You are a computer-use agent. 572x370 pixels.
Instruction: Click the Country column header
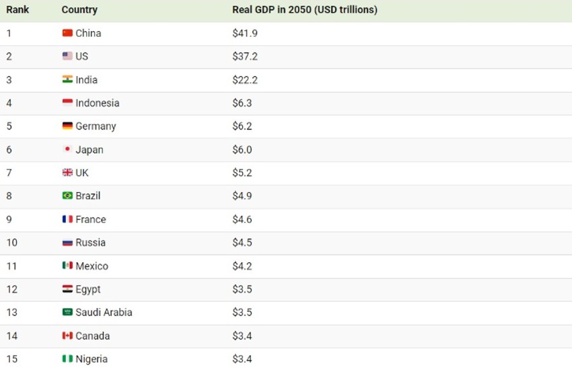point(79,10)
